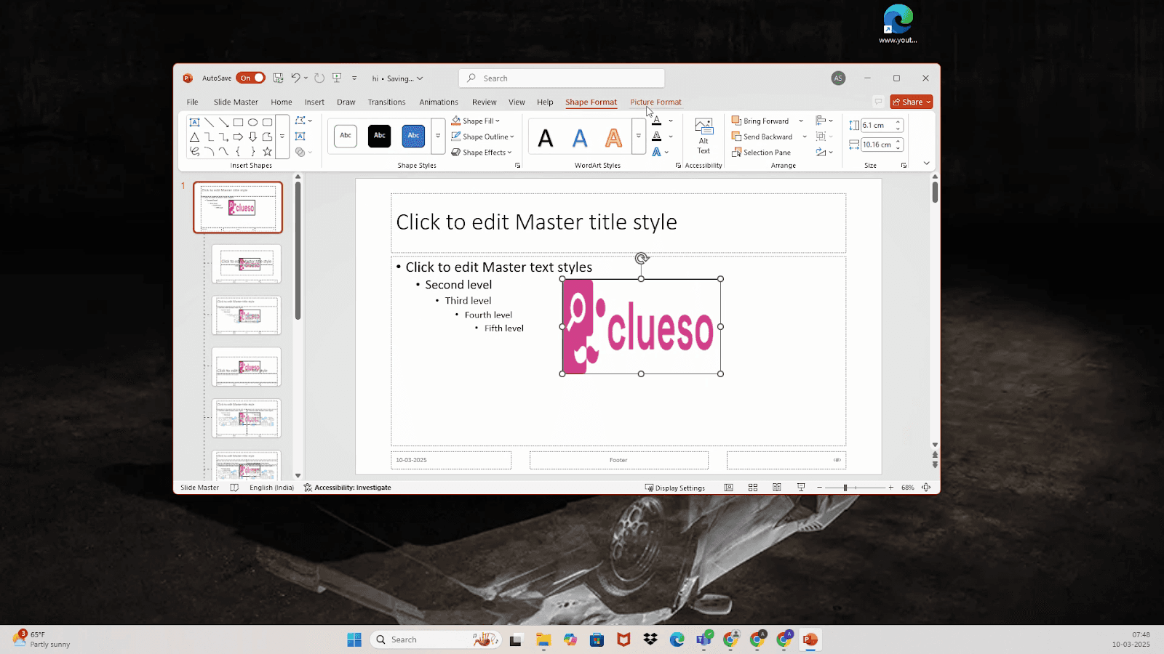Switch to the Home tab
Viewport: 1164px width, 654px height.
[x=282, y=102]
